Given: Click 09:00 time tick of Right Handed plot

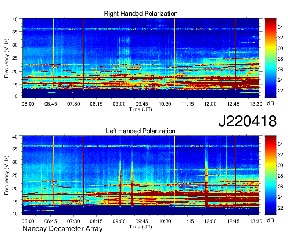Looking at the screenshot, I should 119,104.
